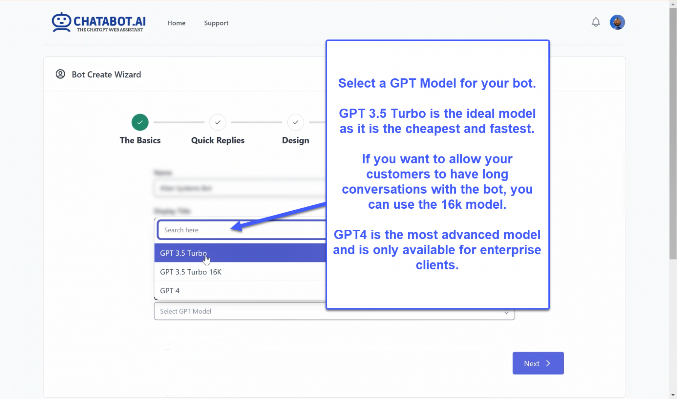Click the Bot Create Wizard user icon
The height and width of the screenshot is (399, 677).
[60, 74]
